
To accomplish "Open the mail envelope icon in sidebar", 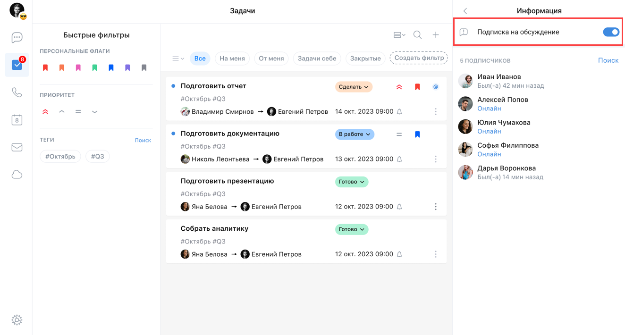I will (x=17, y=147).
